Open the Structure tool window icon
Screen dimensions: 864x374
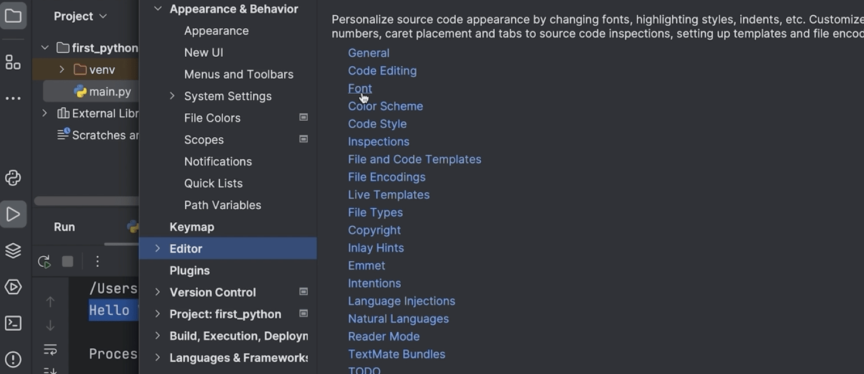click(13, 62)
